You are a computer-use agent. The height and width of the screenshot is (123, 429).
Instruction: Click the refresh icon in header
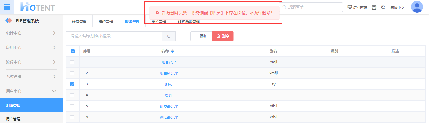383,7
